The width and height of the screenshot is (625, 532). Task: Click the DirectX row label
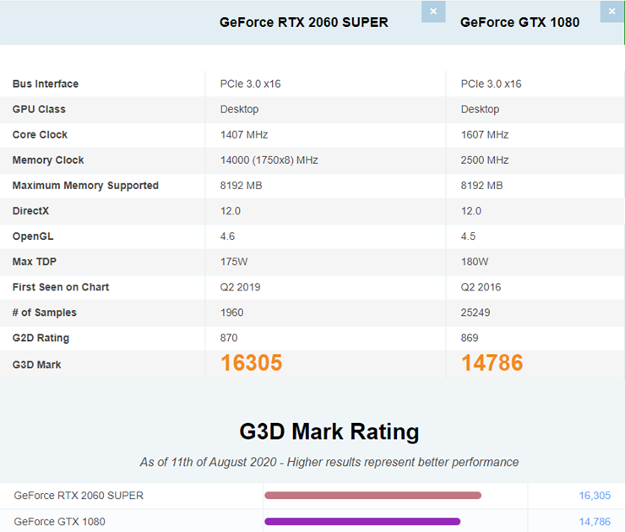30,211
